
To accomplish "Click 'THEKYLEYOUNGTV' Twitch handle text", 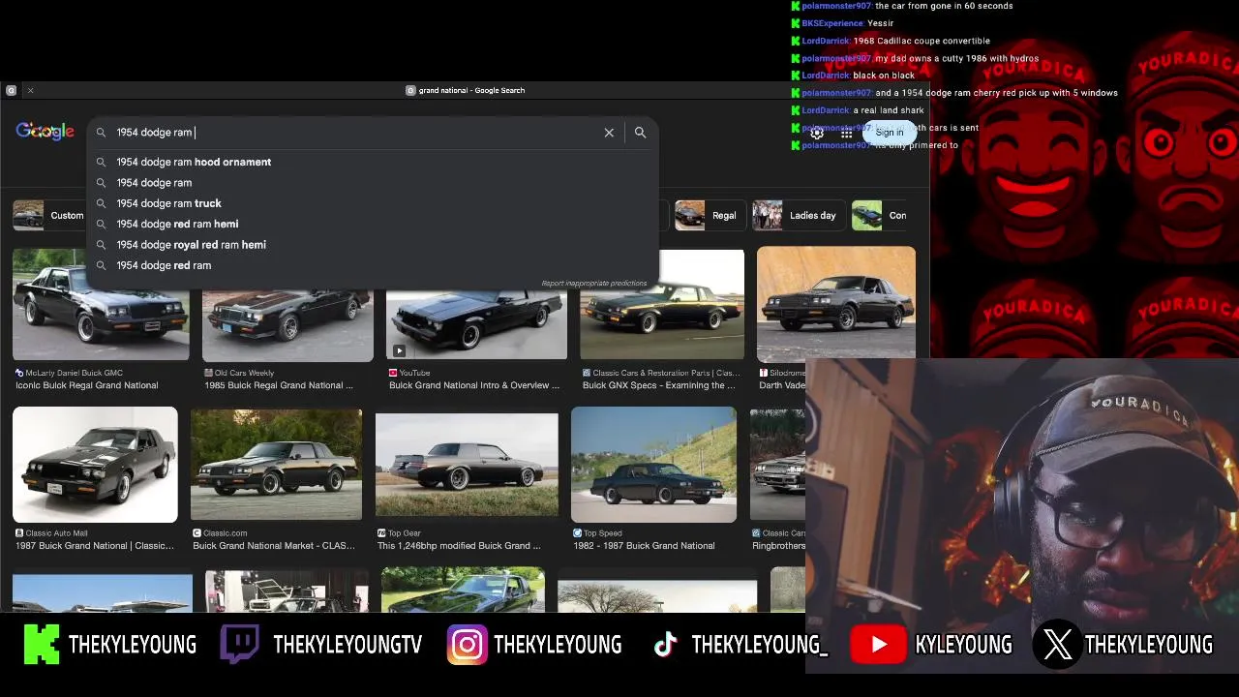I will tap(348, 645).
